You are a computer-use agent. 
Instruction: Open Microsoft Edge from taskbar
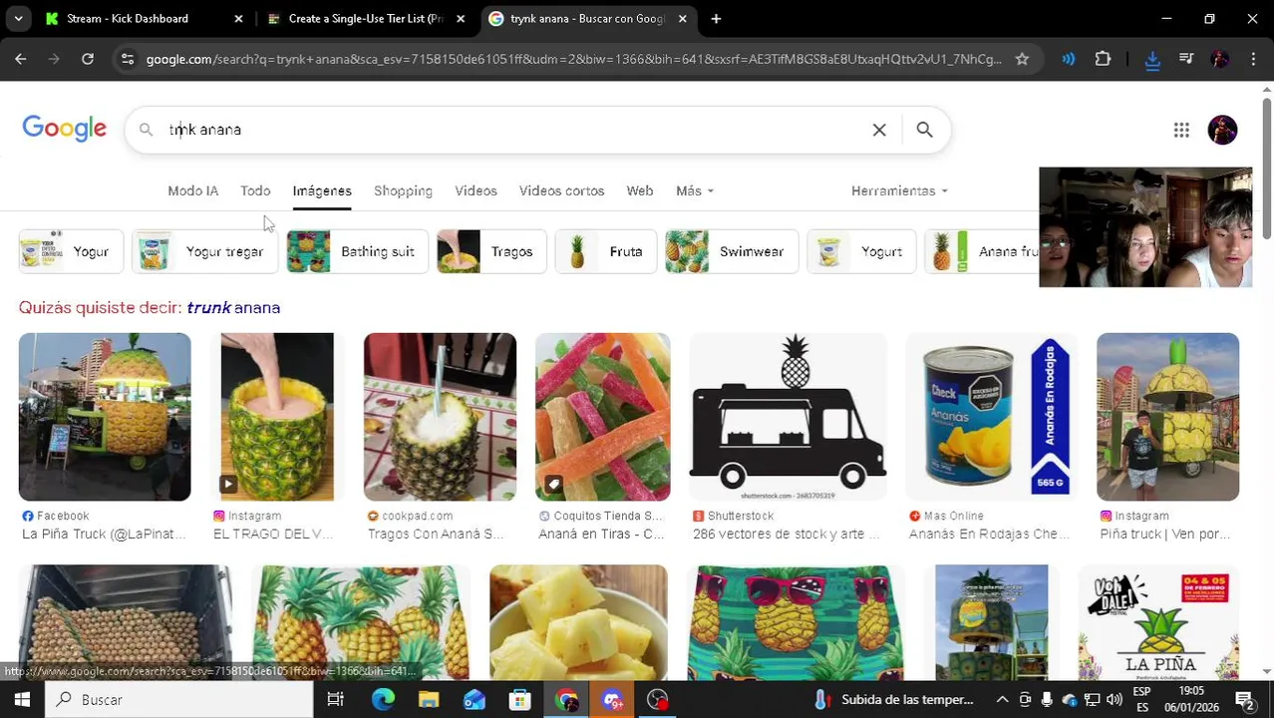pyautogui.click(x=383, y=699)
